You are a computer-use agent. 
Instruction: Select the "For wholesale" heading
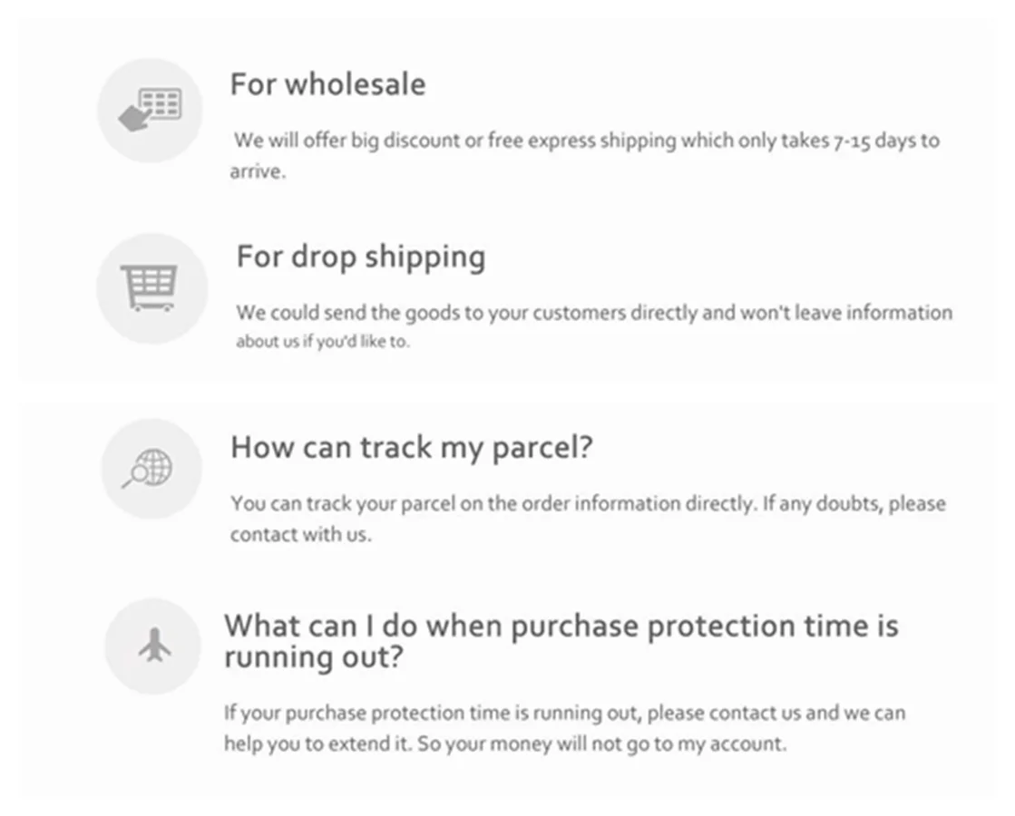327,84
